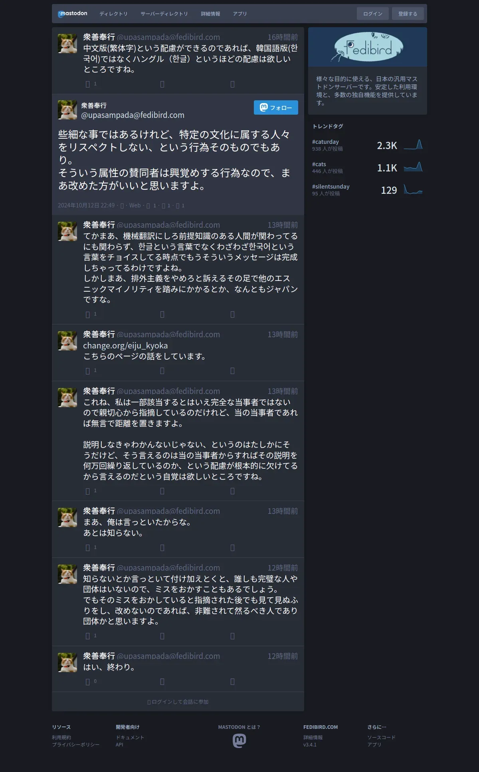Image resolution: width=479 pixels, height=772 pixels.
Task: Click ログインして会話に参加 below the thread
Action: click(178, 702)
